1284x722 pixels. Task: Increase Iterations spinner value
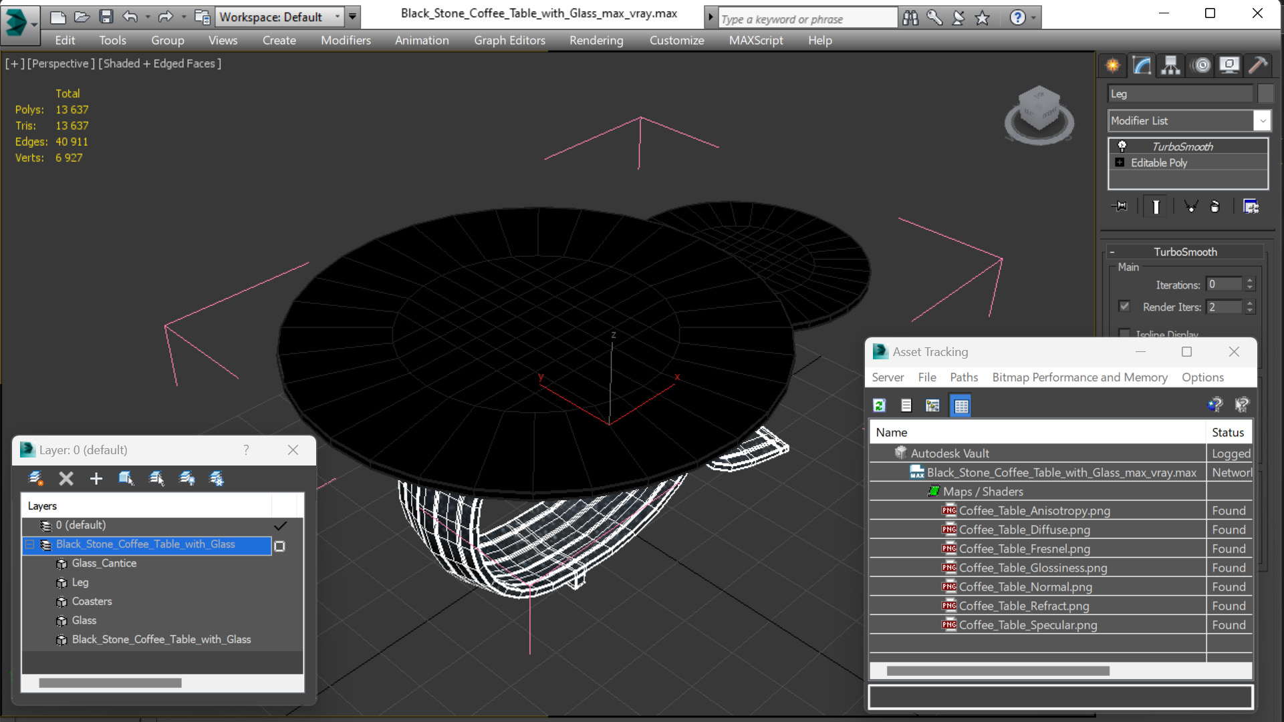pyautogui.click(x=1250, y=281)
